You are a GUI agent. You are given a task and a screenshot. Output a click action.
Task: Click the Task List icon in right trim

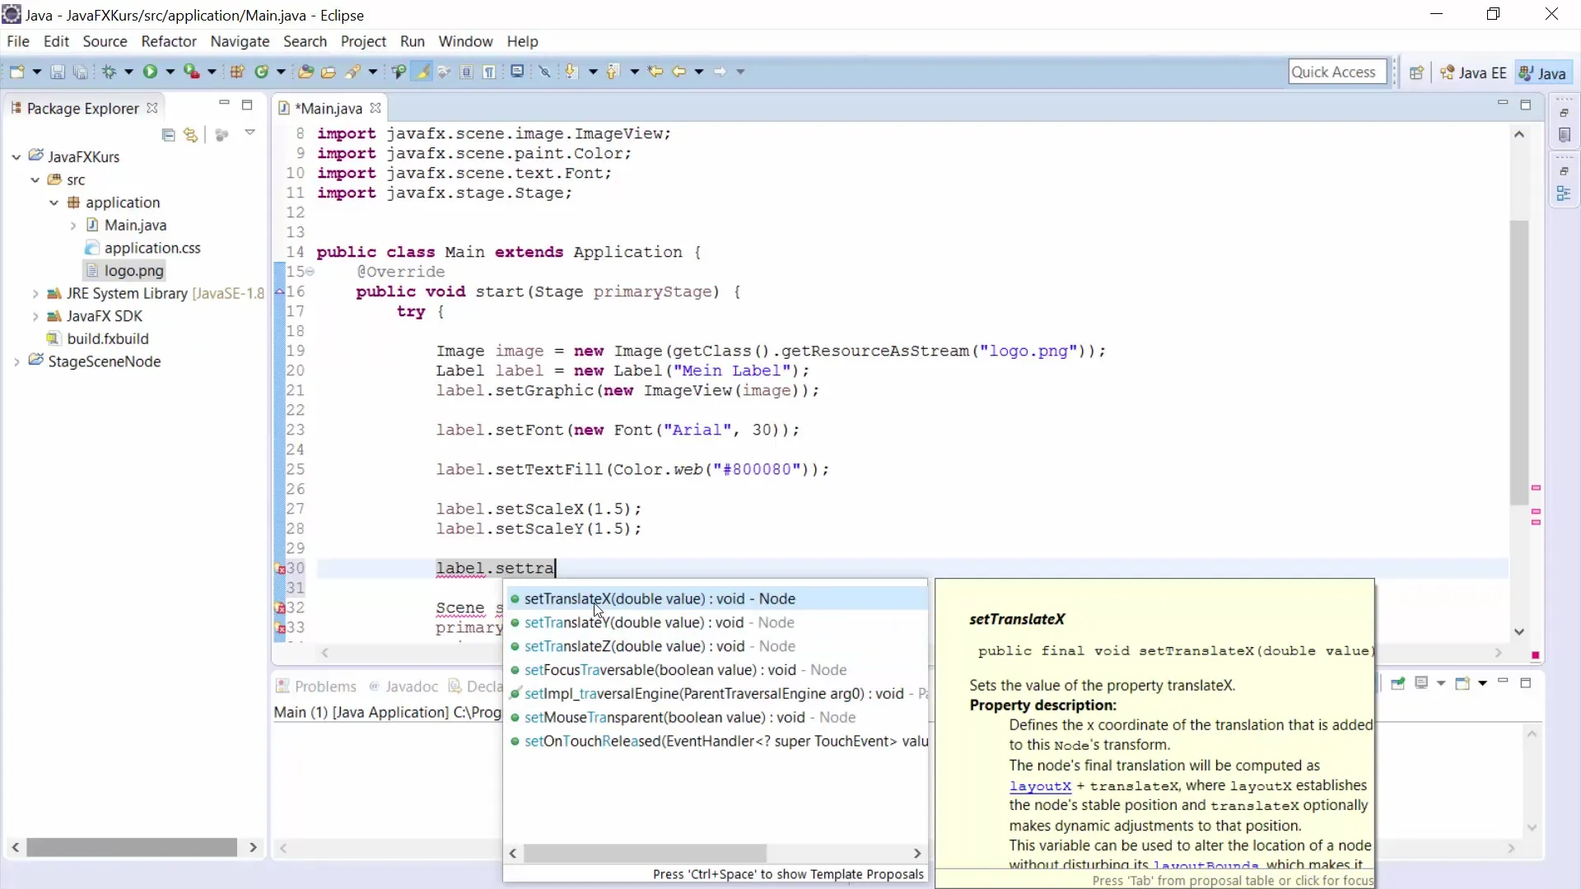pyautogui.click(x=1565, y=135)
